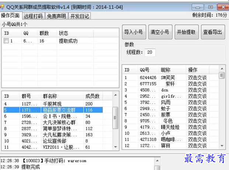Select group row 大凡私募决策

tap(53, 135)
